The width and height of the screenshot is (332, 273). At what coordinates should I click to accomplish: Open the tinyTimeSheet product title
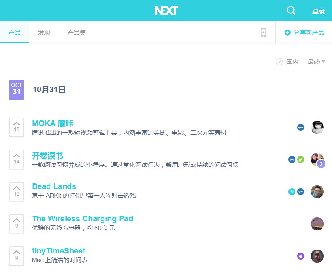58,251
